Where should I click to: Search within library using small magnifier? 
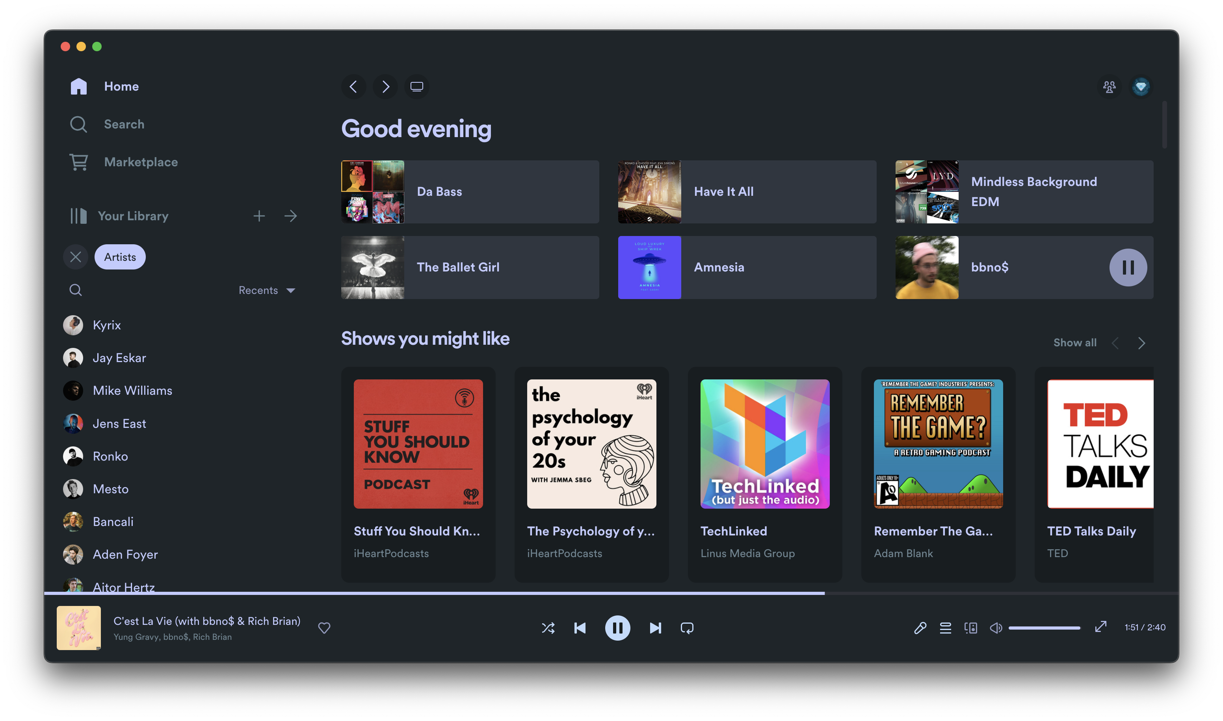(75, 290)
